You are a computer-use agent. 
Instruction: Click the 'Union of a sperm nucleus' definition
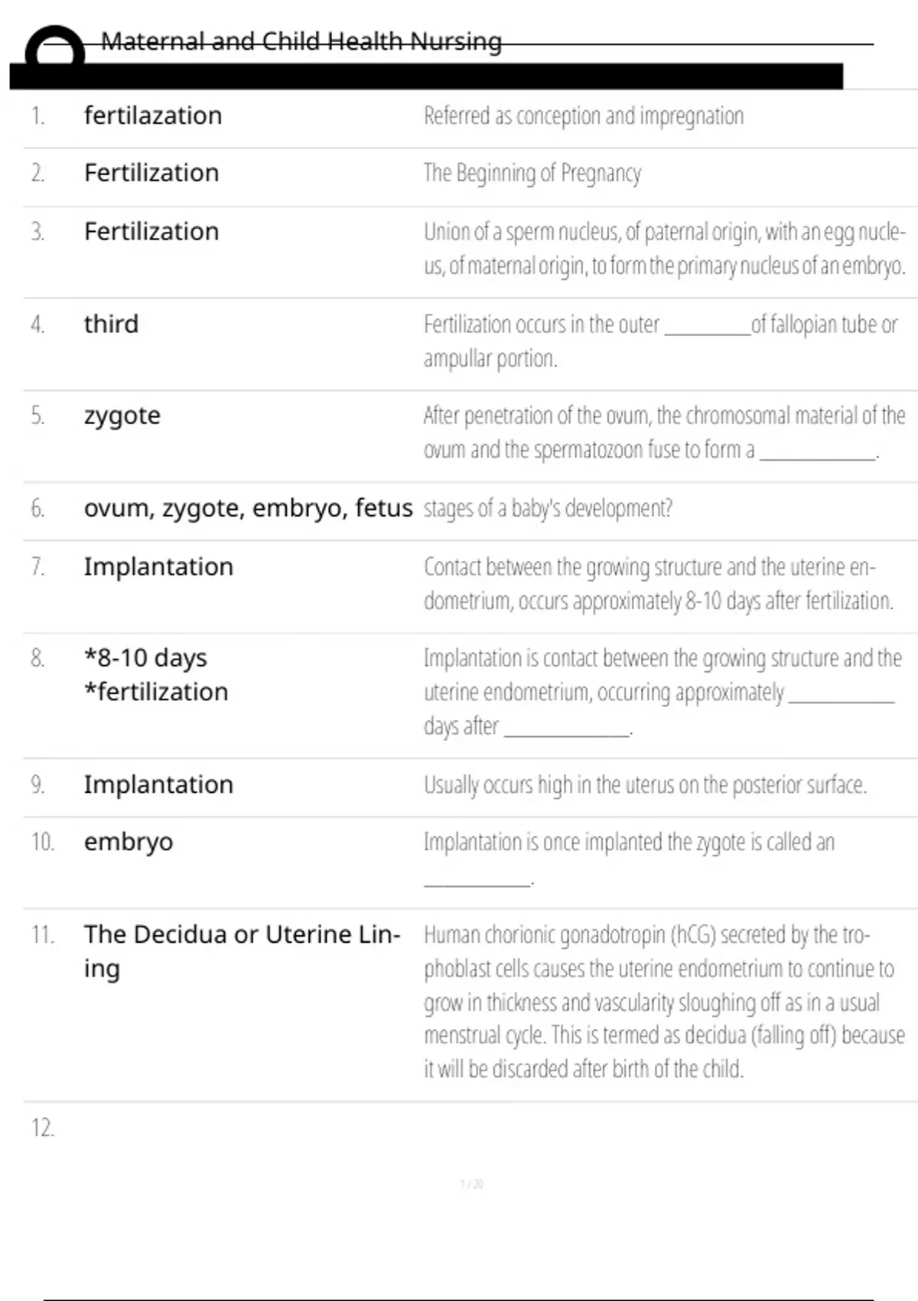coord(665,249)
